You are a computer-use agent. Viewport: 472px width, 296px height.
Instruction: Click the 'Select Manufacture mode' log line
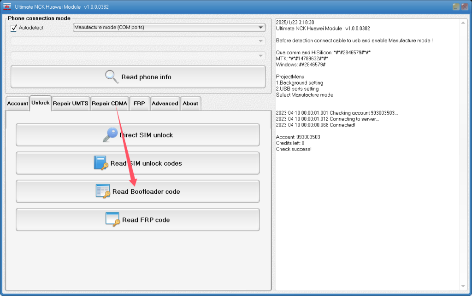click(x=305, y=95)
